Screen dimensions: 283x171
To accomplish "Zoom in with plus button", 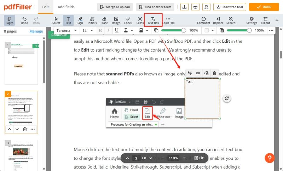I will (184, 158).
